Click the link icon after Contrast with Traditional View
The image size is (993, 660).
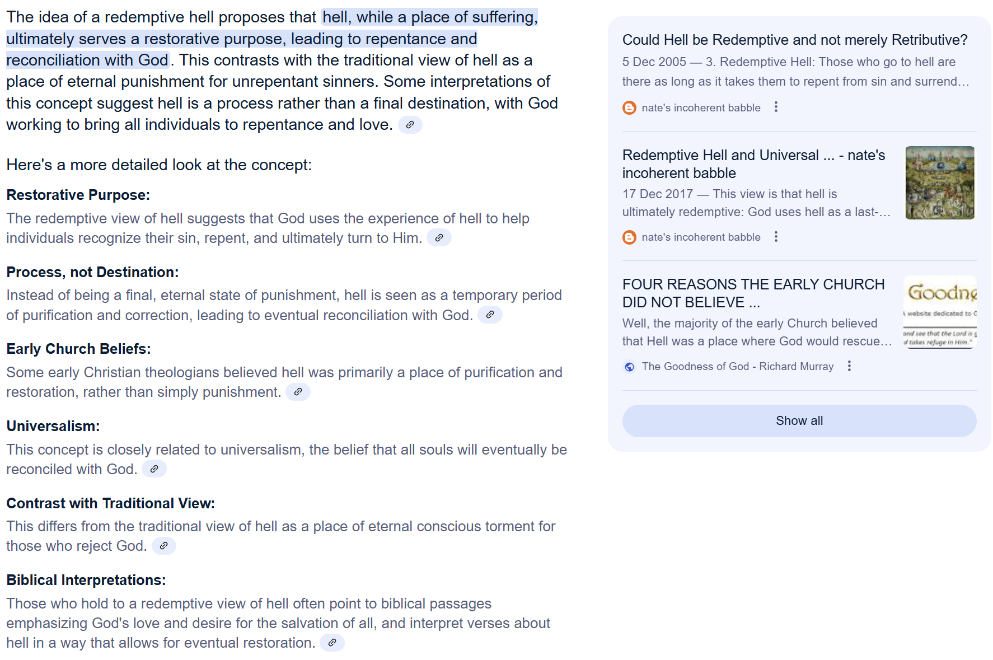coord(163,546)
